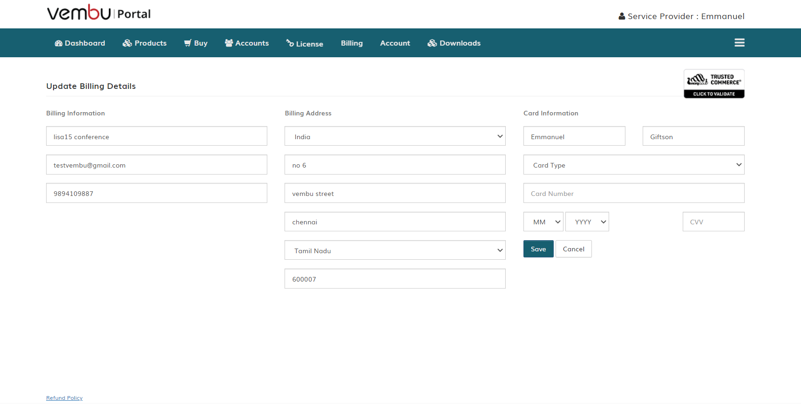Screen dimensions: 801x404
Task: Cancel the billing update
Action: point(574,249)
